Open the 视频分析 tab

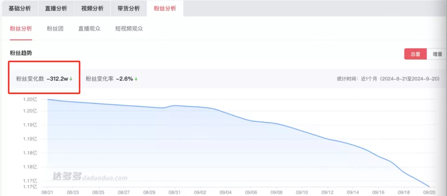tap(92, 8)
